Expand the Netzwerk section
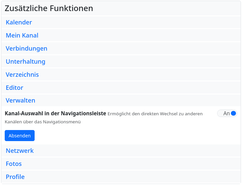The width and height of the screenshot is (242, 185). coord(19,151)
